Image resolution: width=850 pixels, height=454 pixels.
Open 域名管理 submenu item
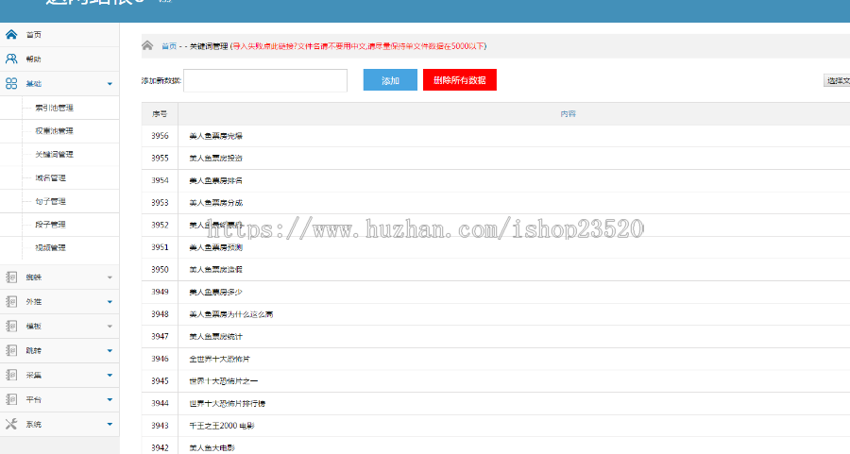pos(50,177)
